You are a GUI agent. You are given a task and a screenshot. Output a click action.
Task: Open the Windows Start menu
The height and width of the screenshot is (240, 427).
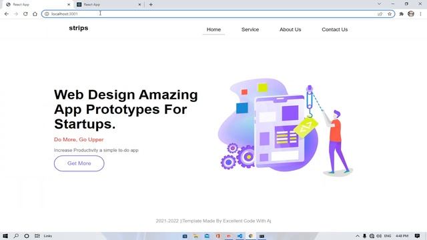(x=5, y=236)
